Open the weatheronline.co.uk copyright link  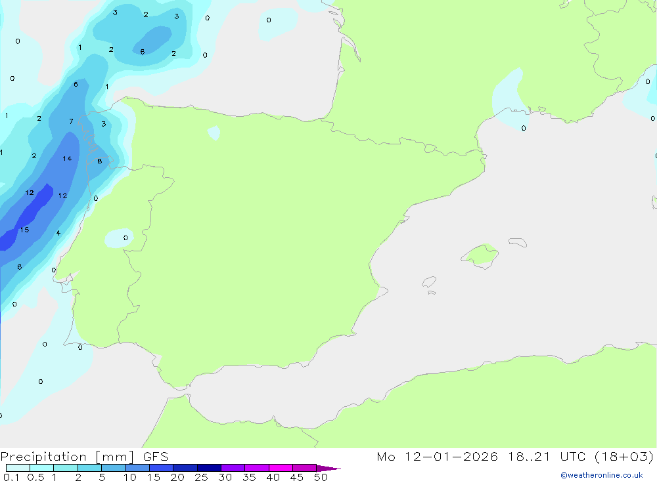tap(602, 475)
